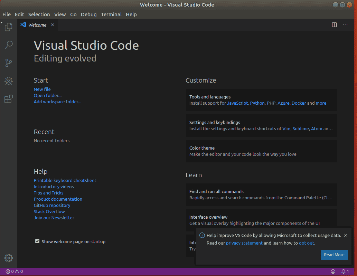Minimize the Visual Studio Code window

[x=335, y=5]
